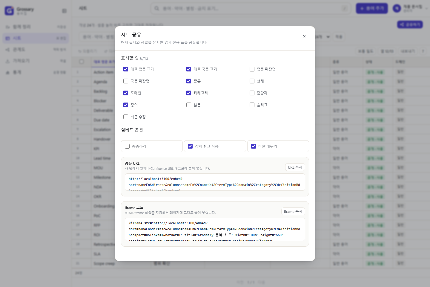Disable the 바깥 테두리 option

[254, 146]
